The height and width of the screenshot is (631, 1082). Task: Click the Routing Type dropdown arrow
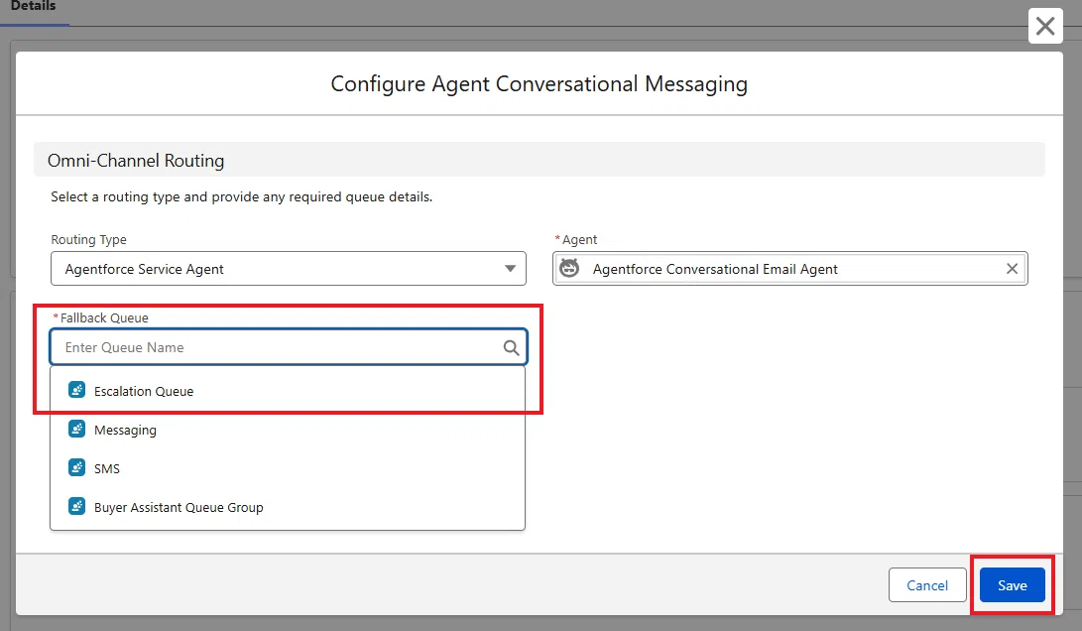coord(510,269)
